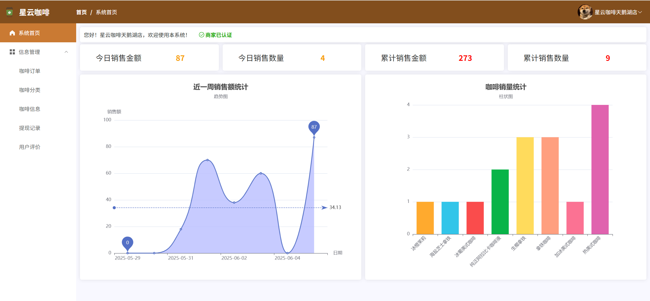The height and width of the screenshot is (301, 650).
Task: Click the home icon beside 系统首页
Action: click(12, 33)
